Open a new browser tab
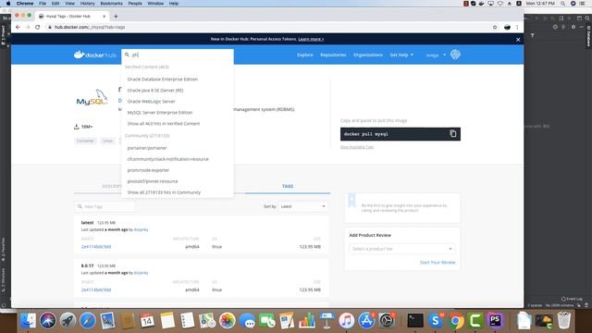 pos(116,17)
